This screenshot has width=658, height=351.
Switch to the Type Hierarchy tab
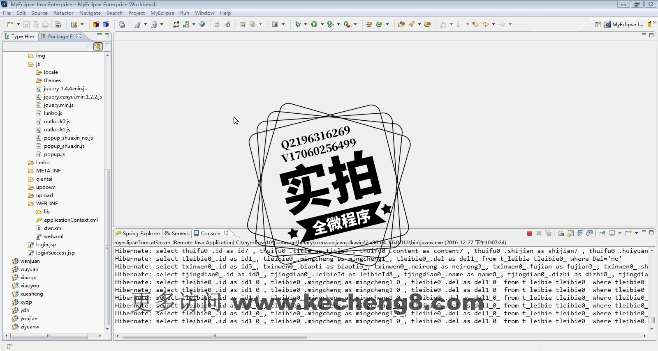20,36
